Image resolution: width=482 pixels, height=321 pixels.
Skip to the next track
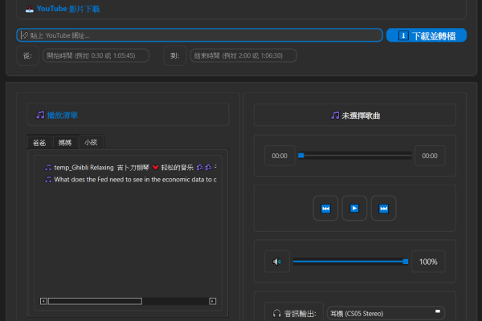[x=383, y=209]
